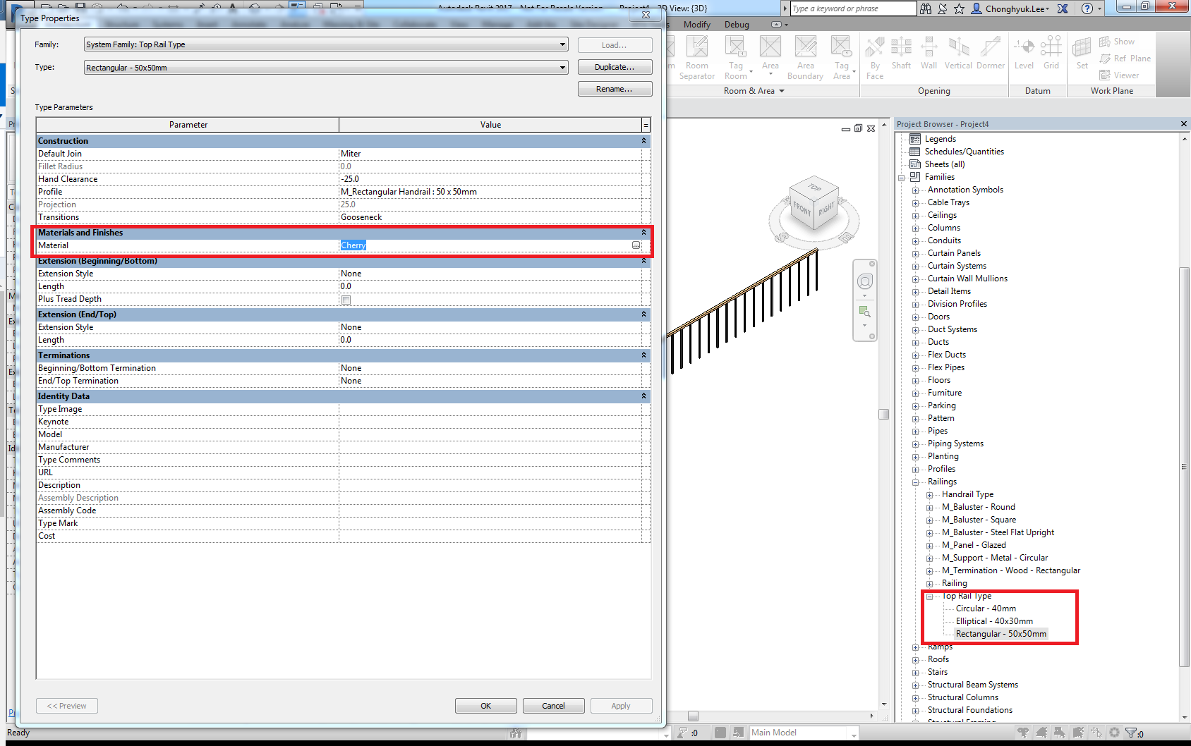The width and height of the screenshot is (1191, 746).
Task: Click the keyword search input field
Action: (x=853, y=8)
